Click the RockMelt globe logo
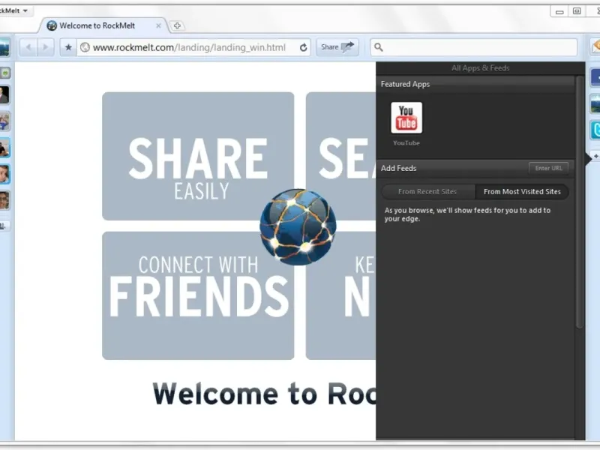Image resolution: width=600 pixels, height=450 pixels. coord(298,227)
